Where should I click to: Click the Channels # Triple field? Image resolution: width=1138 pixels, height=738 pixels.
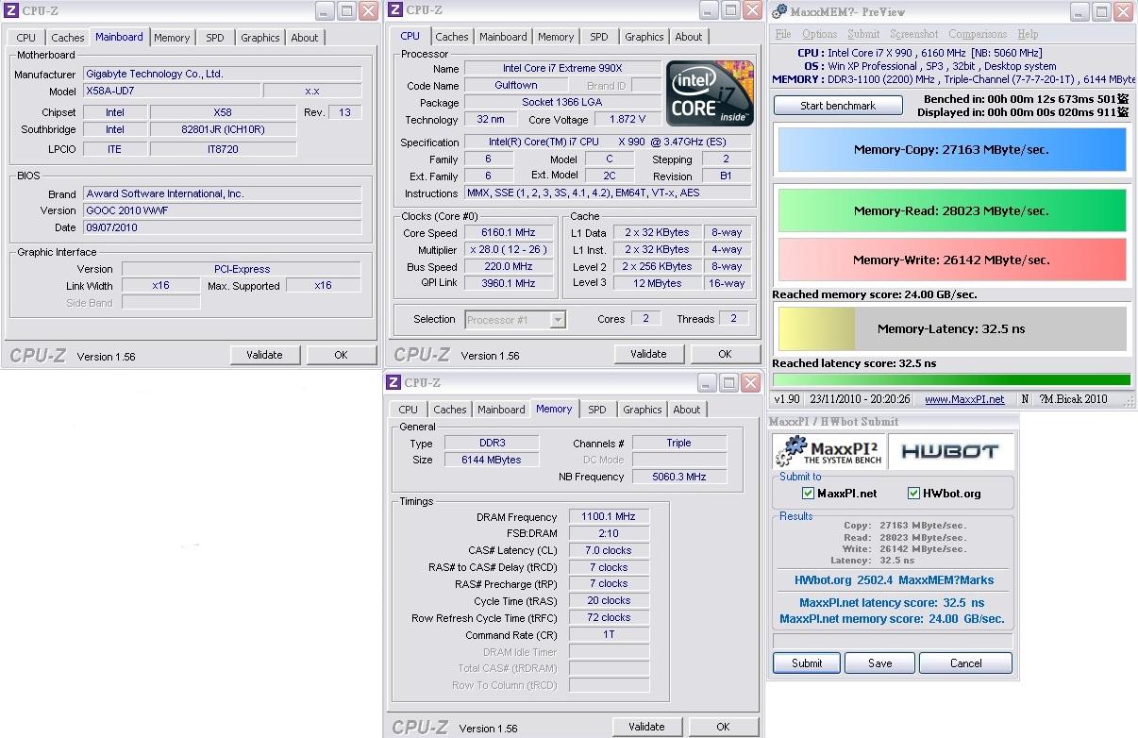click(679, 443)
